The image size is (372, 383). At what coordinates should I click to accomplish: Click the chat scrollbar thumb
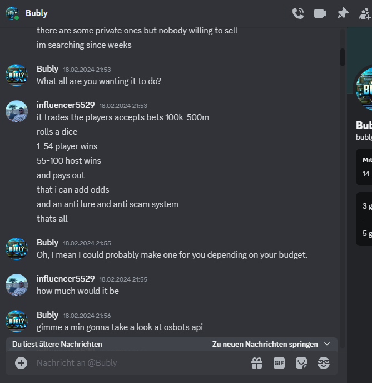(x=343, y=57)
